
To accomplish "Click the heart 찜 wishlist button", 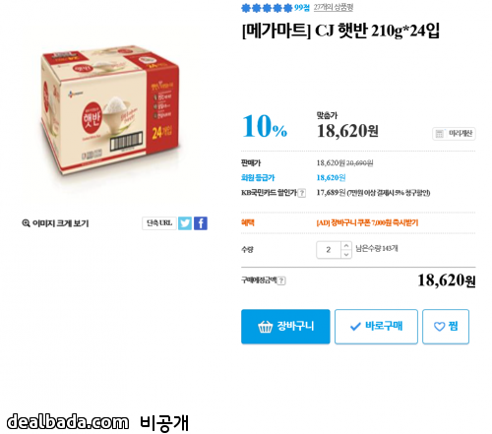I will (x=446, y=327).
